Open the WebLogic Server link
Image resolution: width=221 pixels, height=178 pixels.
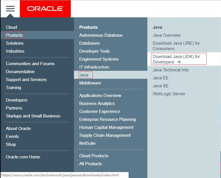[169, 94]
